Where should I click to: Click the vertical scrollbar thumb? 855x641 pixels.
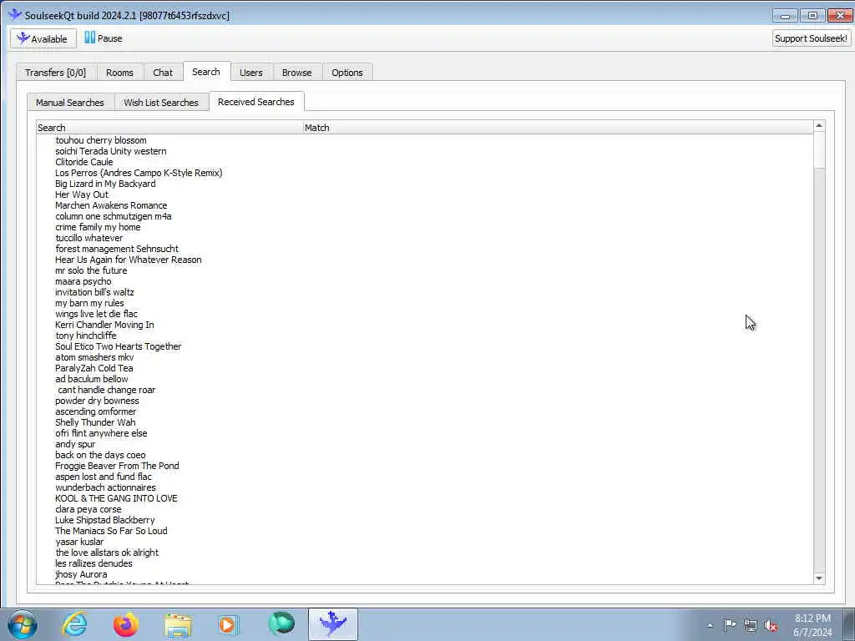(x=818, y=150)
